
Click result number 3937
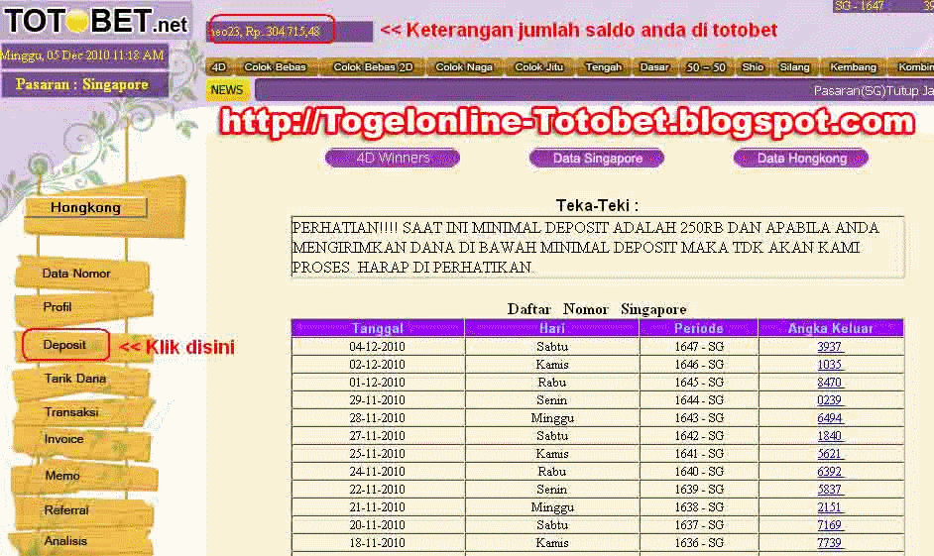pos(830,347)
